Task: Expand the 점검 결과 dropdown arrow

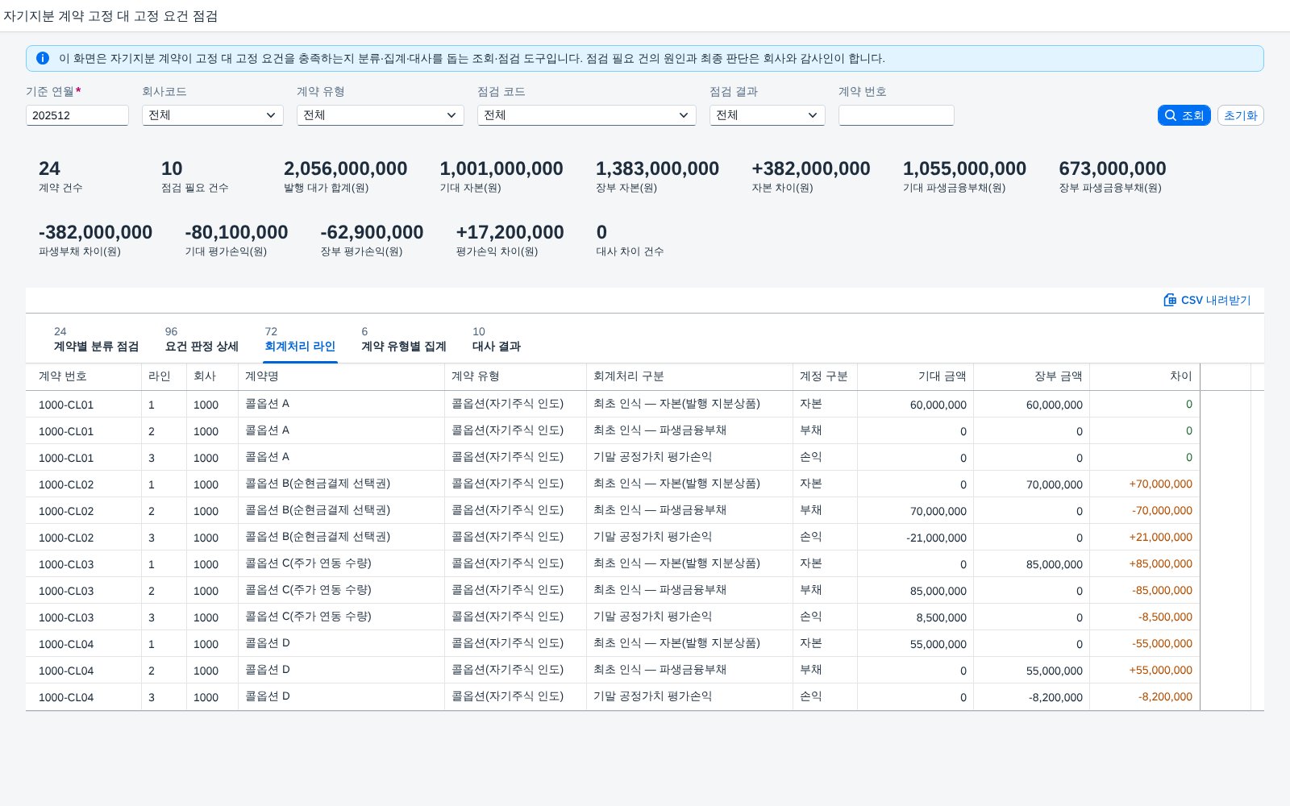Action: [x=813, y=115]
